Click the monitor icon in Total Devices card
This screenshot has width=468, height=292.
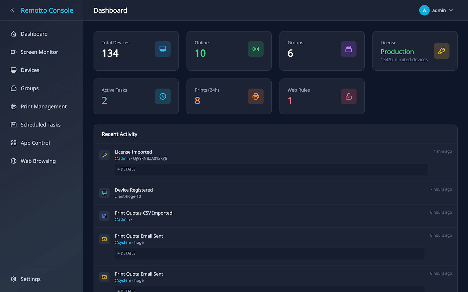tap(163, 49)
